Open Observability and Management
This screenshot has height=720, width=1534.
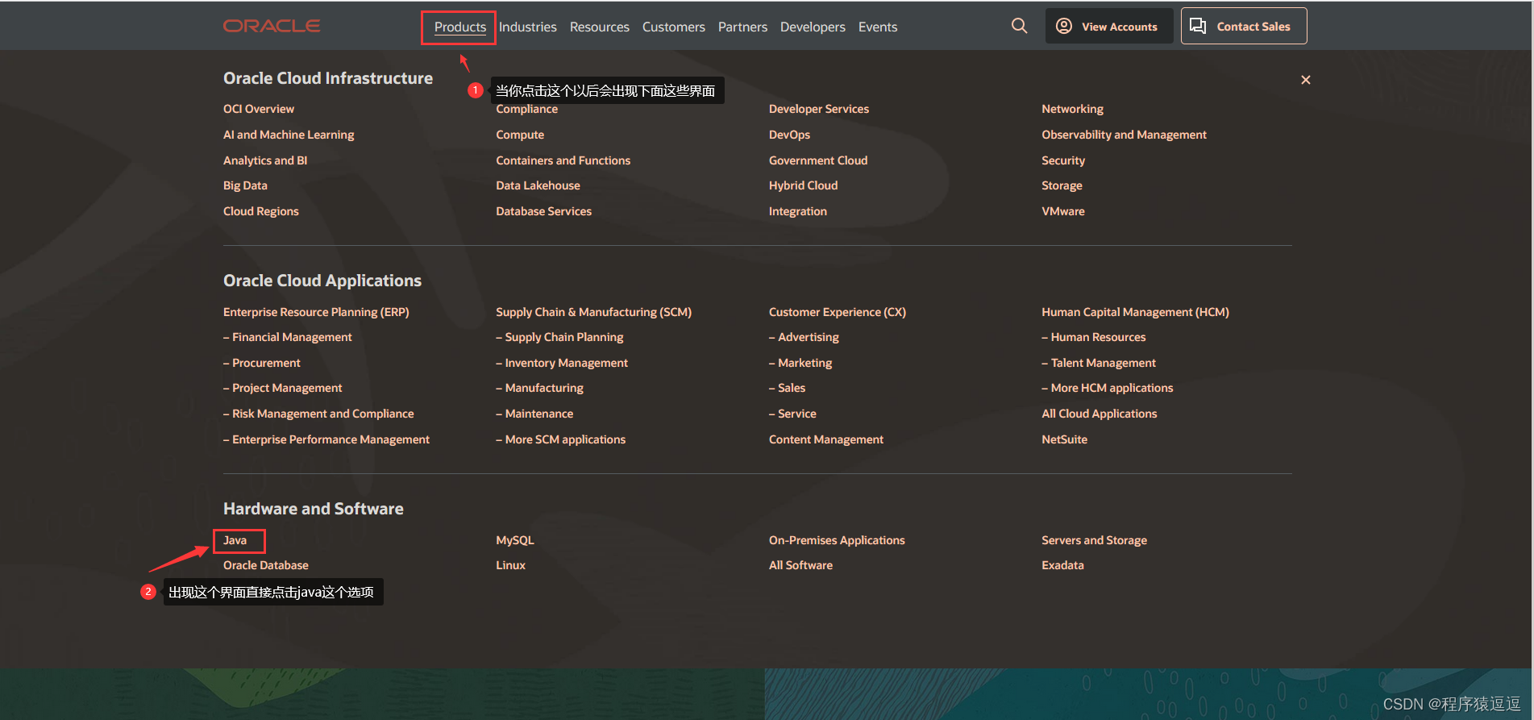1125,135
